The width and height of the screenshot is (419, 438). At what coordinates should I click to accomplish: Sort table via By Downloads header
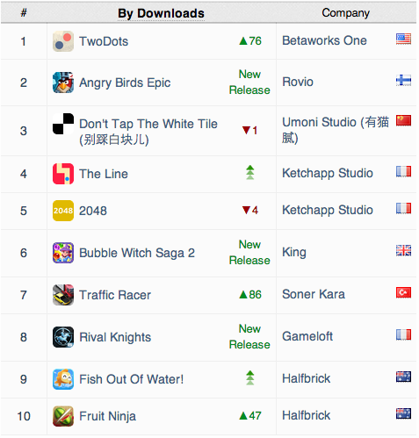point(161,13)
